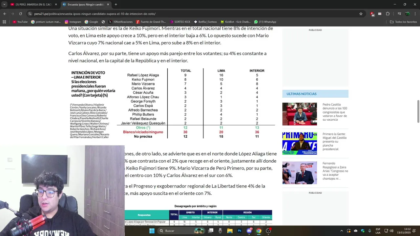This screenshot has height=236, width=420.
Task: Open 'Pedro Castillo denunció a los 100 congresistas' headline
Action: (x=335, y=112)
